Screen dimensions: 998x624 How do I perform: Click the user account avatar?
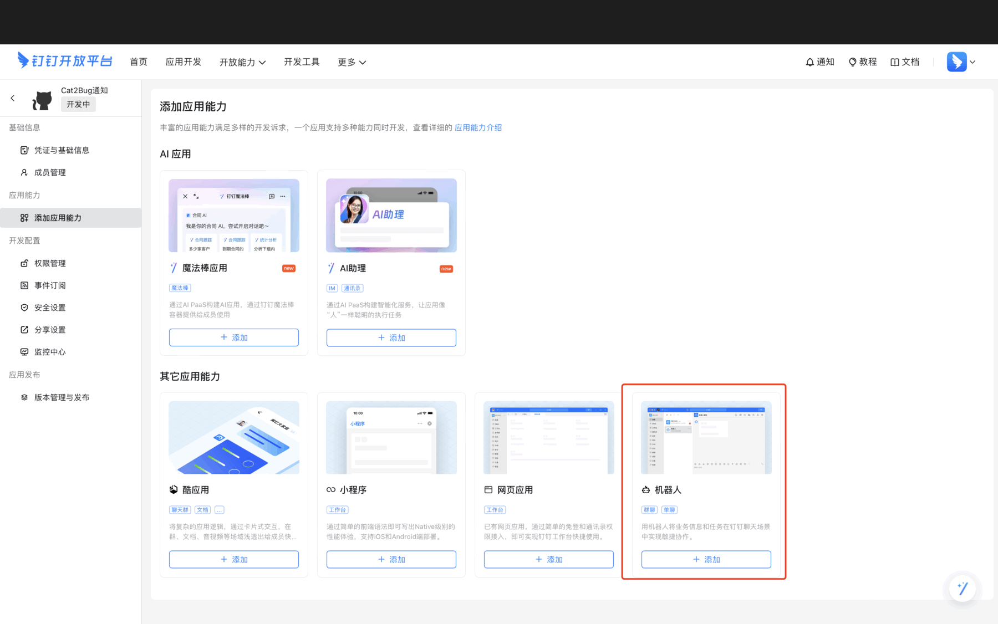click(957, 62)
